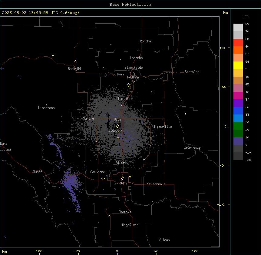
Task: Pick the indigo 10 dBZ legend swatch
Action: [x=238, y=141]
